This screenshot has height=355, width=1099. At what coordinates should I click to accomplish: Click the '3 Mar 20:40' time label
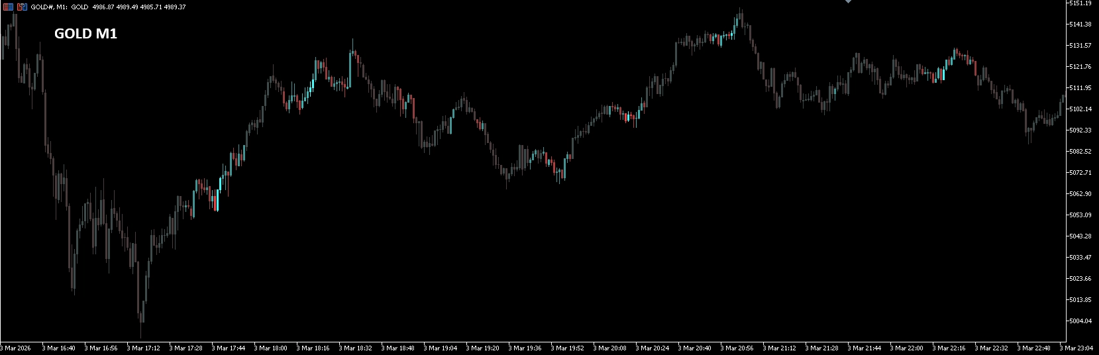[695, 348]
